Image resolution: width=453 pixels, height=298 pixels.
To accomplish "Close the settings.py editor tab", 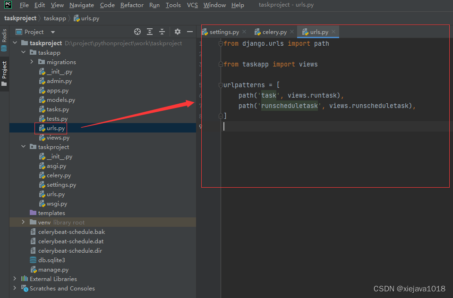I will (x=244, y=32).
